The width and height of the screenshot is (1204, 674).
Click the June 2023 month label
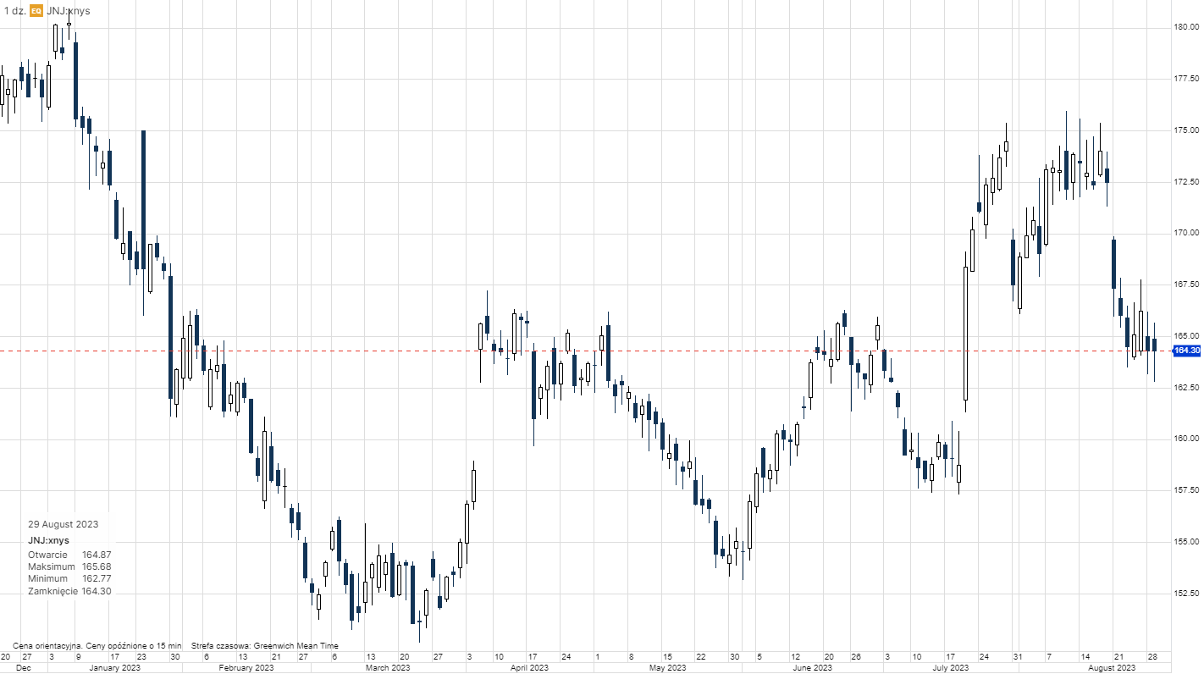[x=811, y=668]
